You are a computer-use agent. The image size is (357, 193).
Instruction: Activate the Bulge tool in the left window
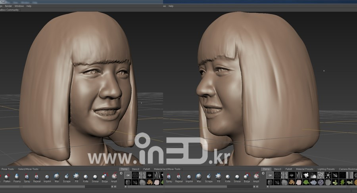(105, 178)
